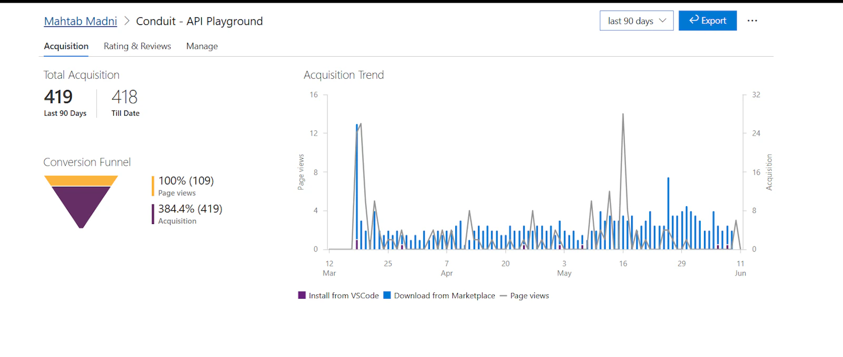Expand the last 90 days dropdown
843x357 pixels.
coord(636,21)
